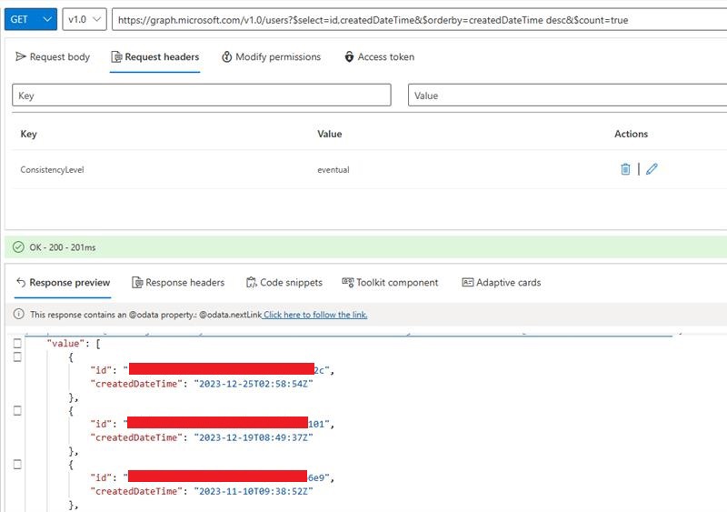
Task: Open Code snippets tab
Action: tap(284, 282)
